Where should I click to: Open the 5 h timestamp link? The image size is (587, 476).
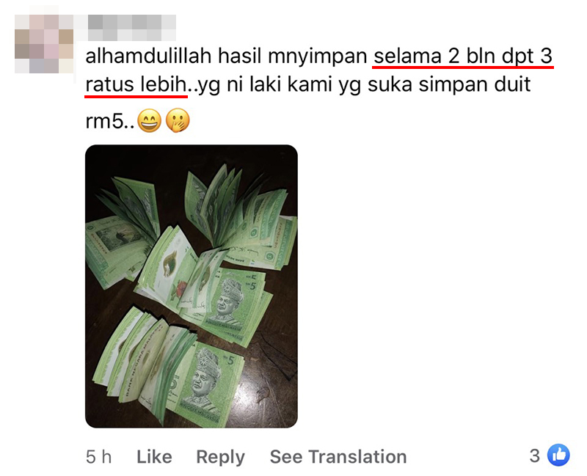(98, 456)
